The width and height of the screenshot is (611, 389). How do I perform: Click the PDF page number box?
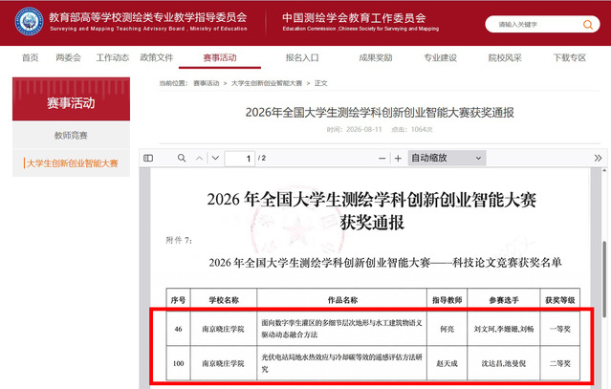[x=240, y=158]
